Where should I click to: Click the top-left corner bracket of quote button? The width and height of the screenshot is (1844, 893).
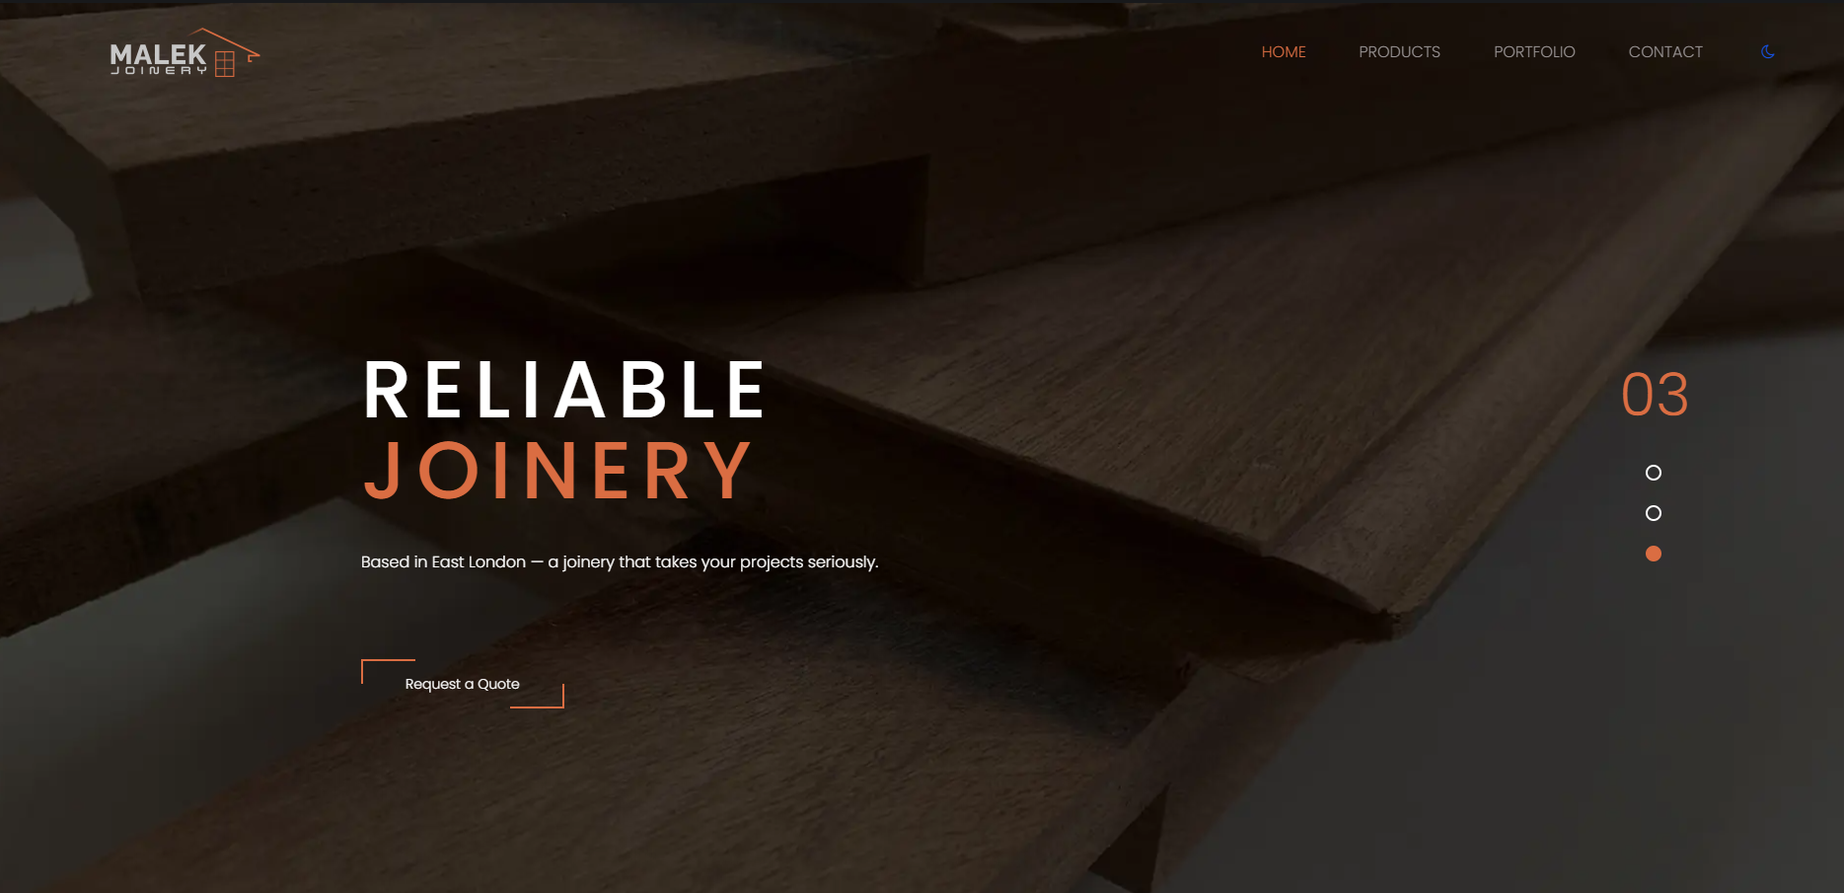[387, 670]
